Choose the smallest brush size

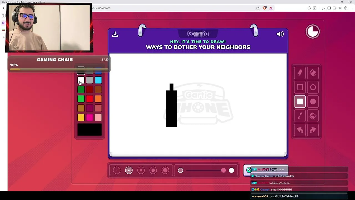[x=117, y=170]
